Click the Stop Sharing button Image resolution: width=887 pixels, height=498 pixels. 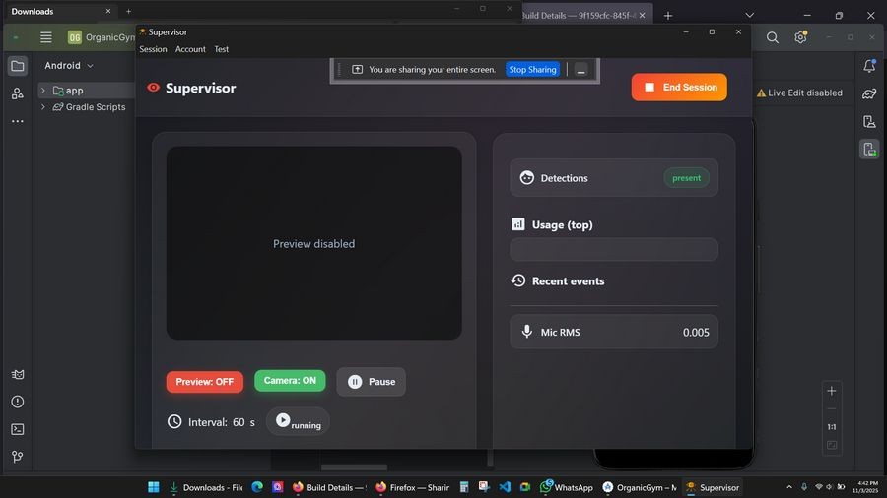tap(532, 70)
